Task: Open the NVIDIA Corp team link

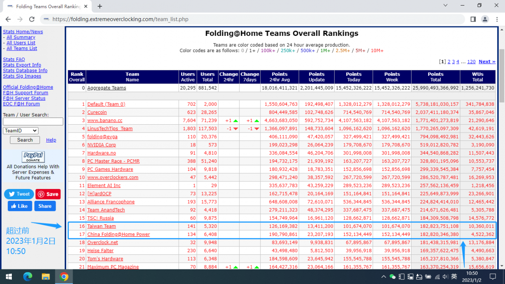Action: [102, 145]
